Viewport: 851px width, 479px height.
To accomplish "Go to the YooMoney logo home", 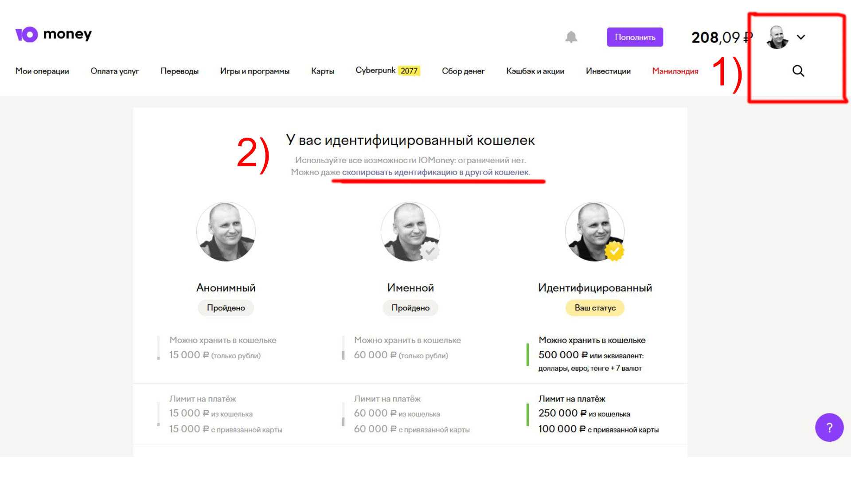I will click(53, 34).
